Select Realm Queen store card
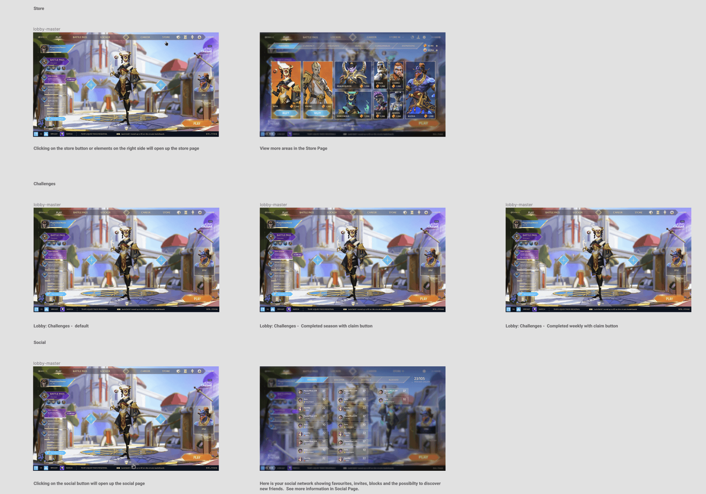 353,75
